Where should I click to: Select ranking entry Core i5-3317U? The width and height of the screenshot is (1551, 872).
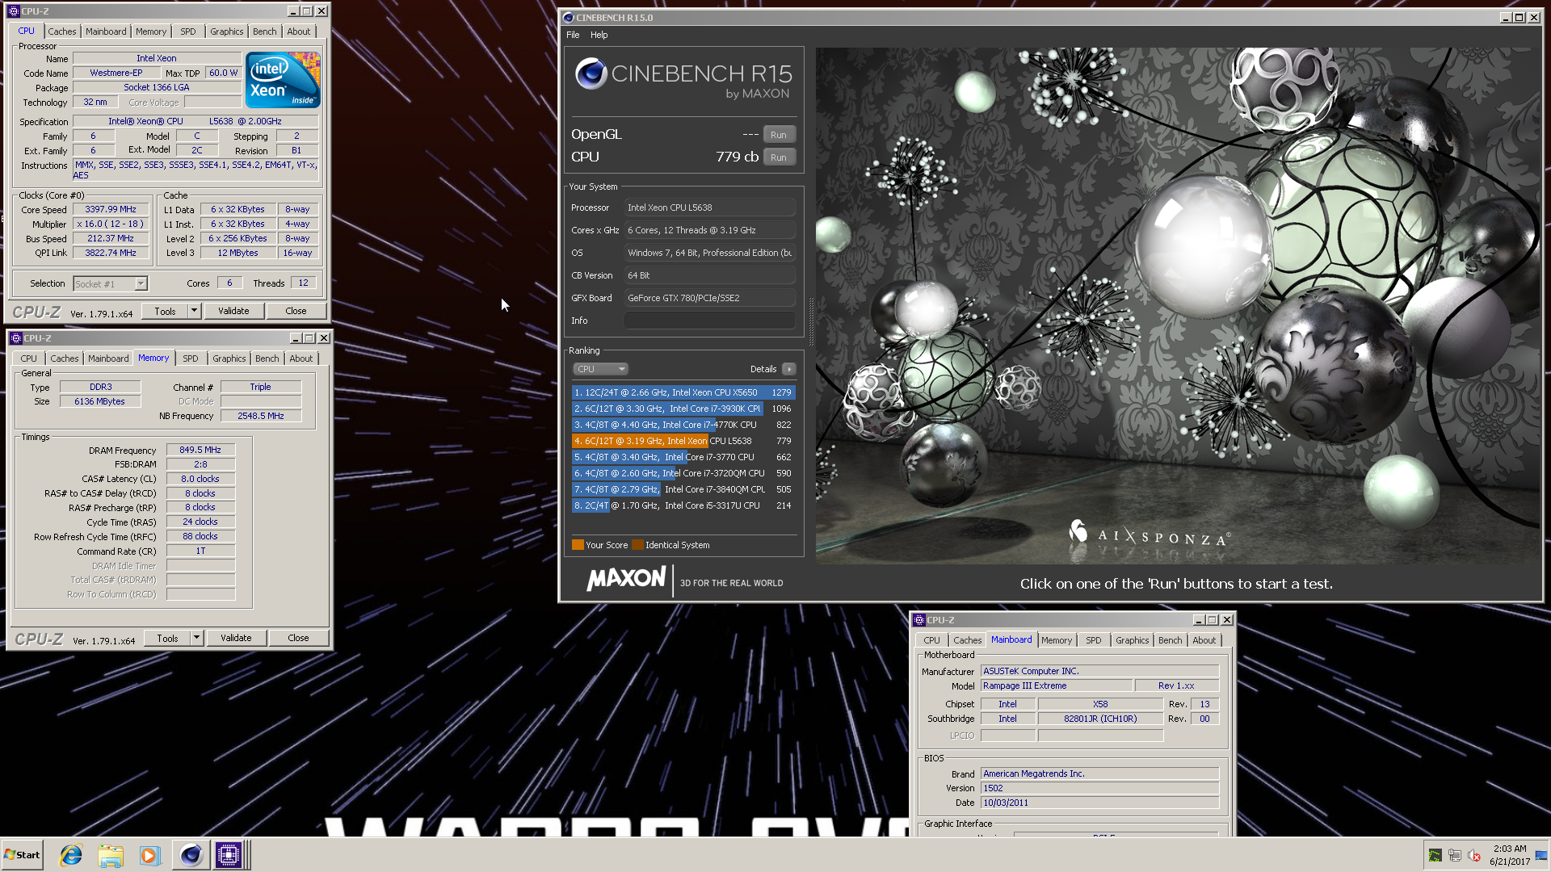(683, 505)
